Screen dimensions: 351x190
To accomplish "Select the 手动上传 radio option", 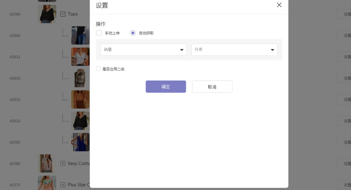I will pos(99,33).
